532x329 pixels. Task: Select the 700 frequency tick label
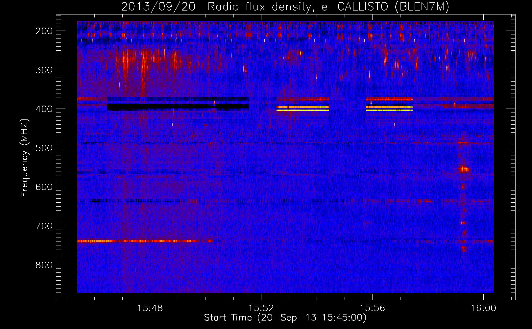(44, 226)
